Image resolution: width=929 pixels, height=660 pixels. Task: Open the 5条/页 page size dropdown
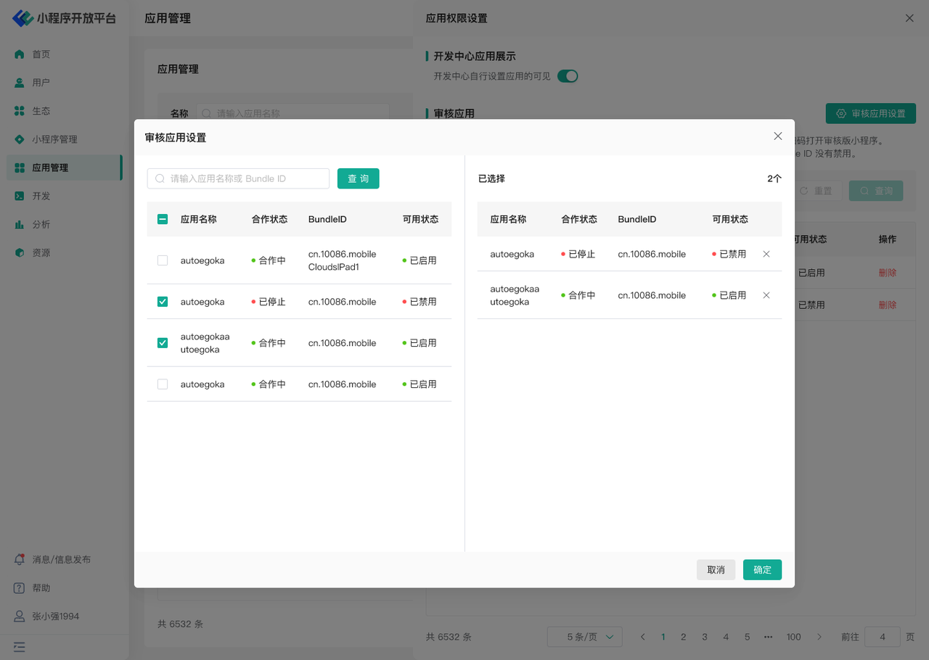tap(584, 637)
